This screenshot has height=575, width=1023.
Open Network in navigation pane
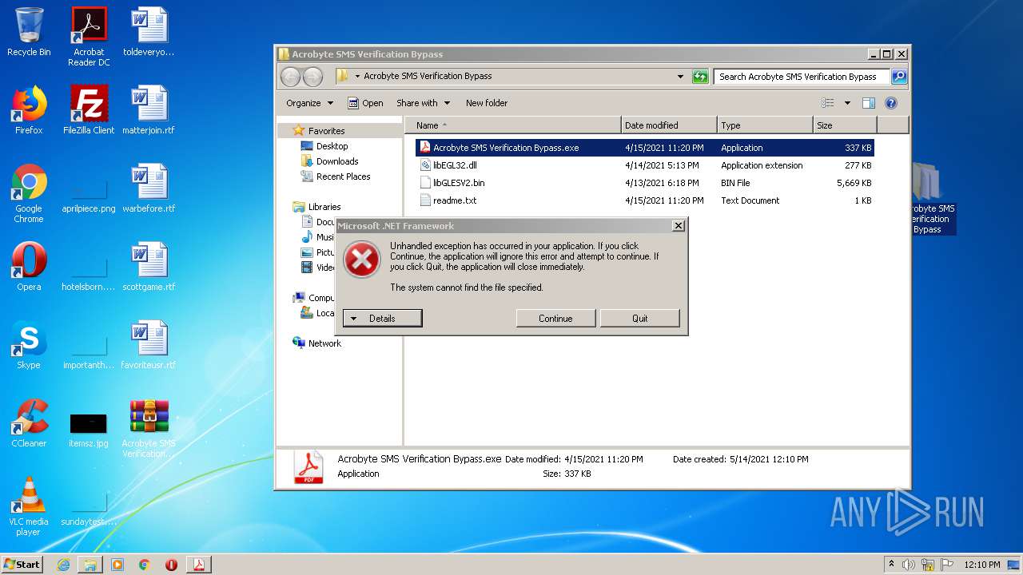click(324, 343)
